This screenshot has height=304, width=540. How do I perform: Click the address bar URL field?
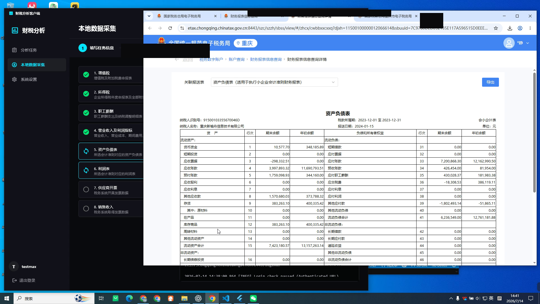coord(337,28)
